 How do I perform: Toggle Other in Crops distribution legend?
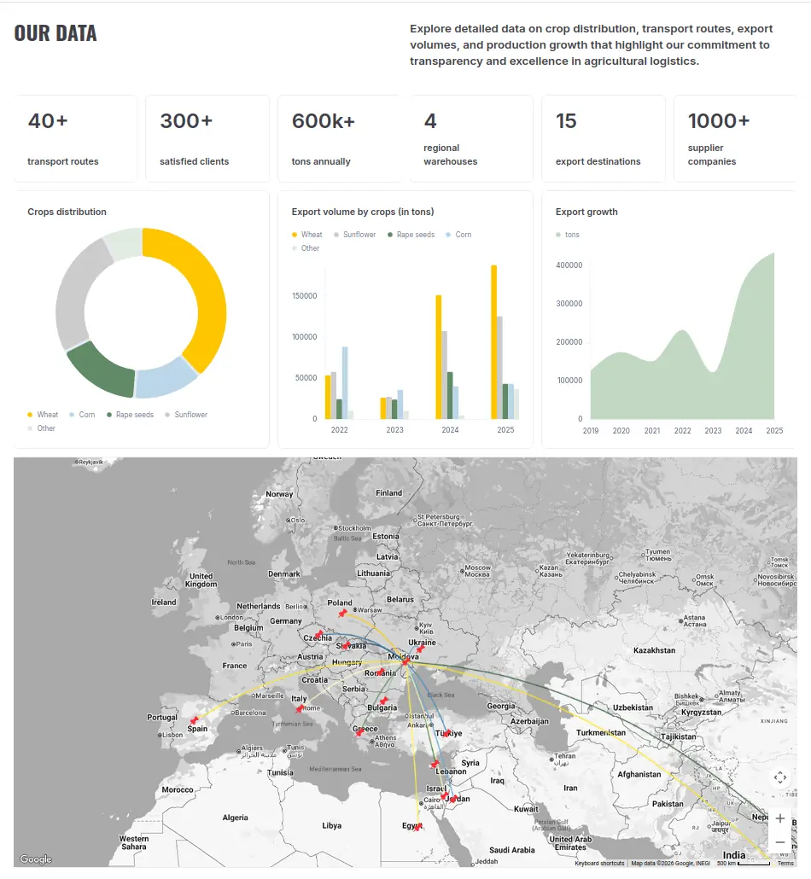tap(42, 428)
